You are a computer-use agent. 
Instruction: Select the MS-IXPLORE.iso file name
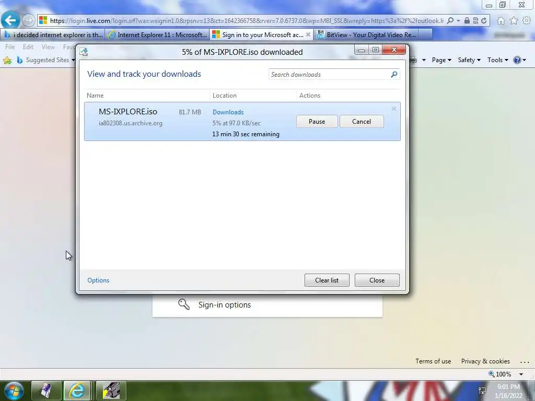click(x=128, y=112)
